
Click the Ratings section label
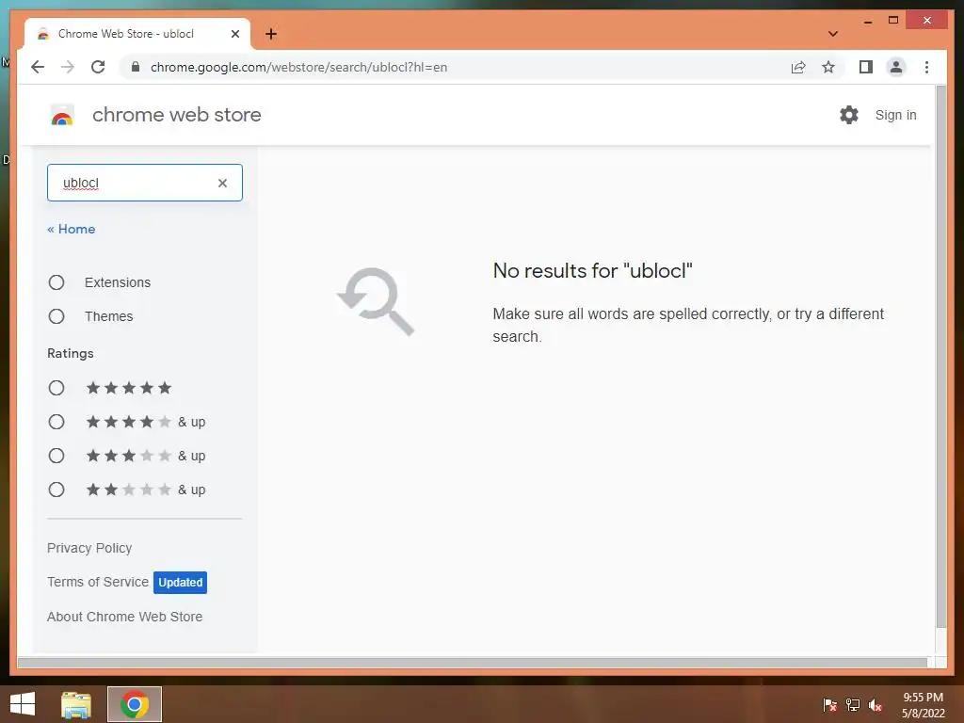pos(71,354)
